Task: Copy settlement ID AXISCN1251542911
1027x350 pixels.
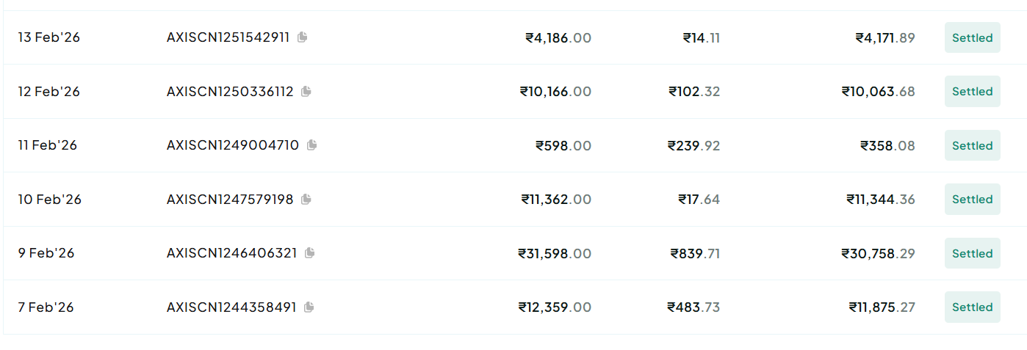Action: click(302, 37)
